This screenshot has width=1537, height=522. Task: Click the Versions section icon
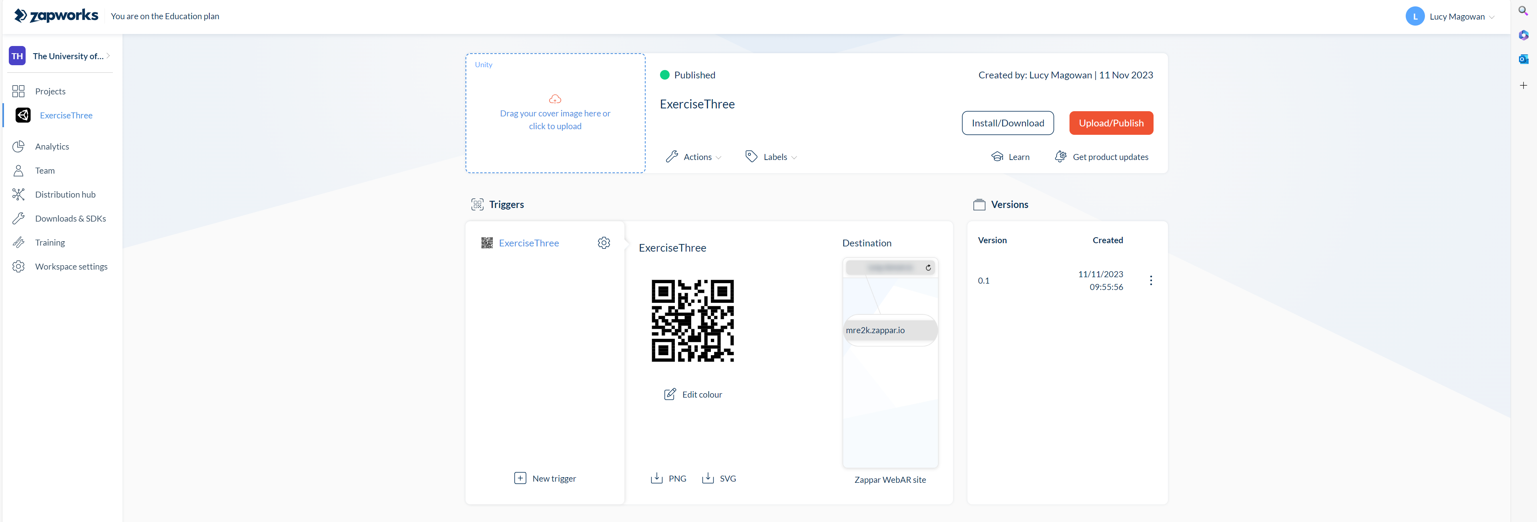(979, 204)
